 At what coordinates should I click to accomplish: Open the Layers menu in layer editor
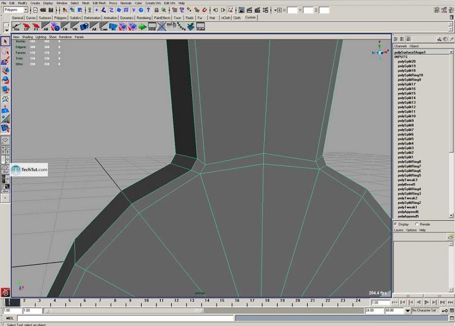click(x=398, y=230)
